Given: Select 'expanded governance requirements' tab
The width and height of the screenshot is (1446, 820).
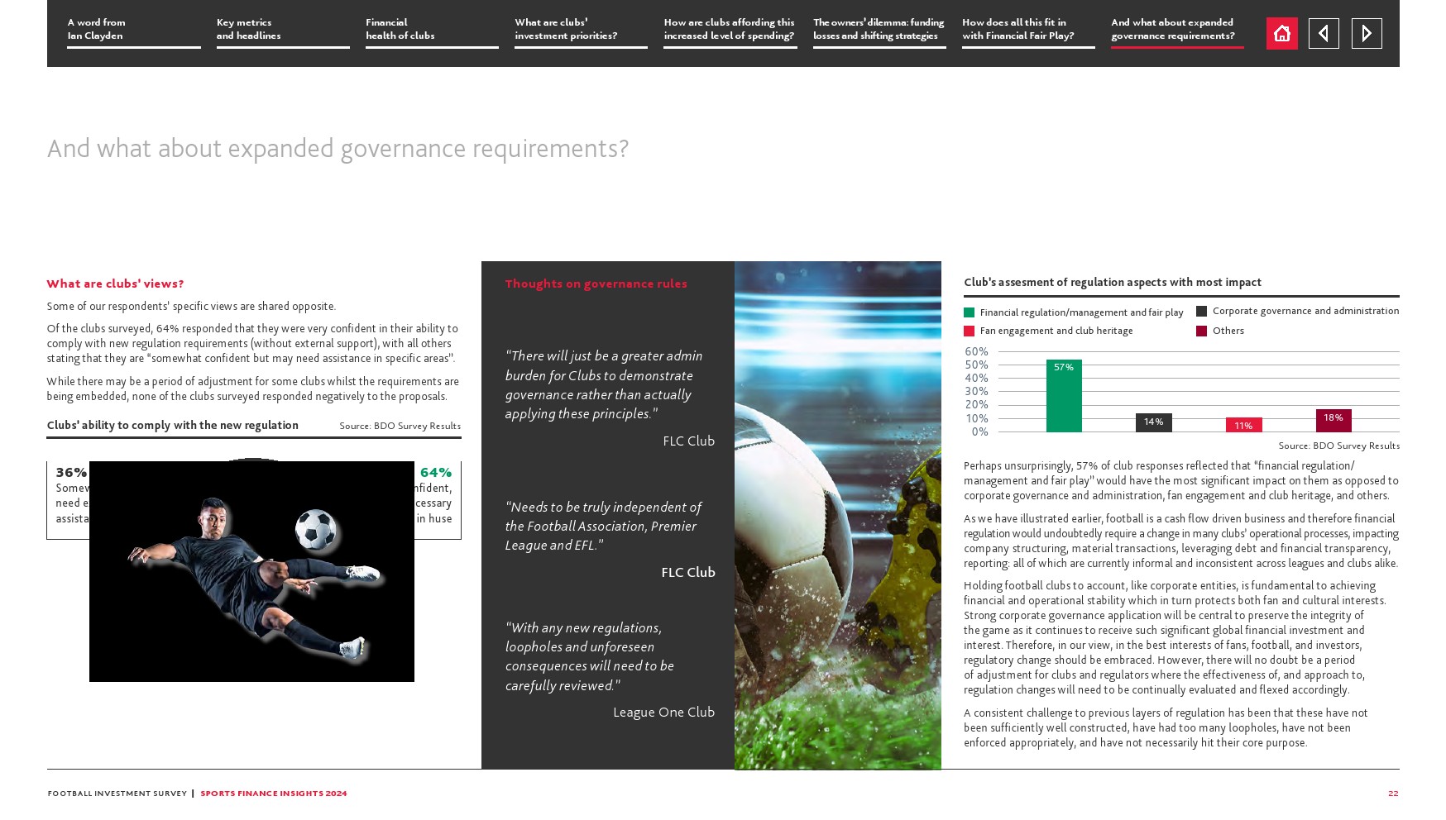Looking at the screenshot, I should 1176,30.
